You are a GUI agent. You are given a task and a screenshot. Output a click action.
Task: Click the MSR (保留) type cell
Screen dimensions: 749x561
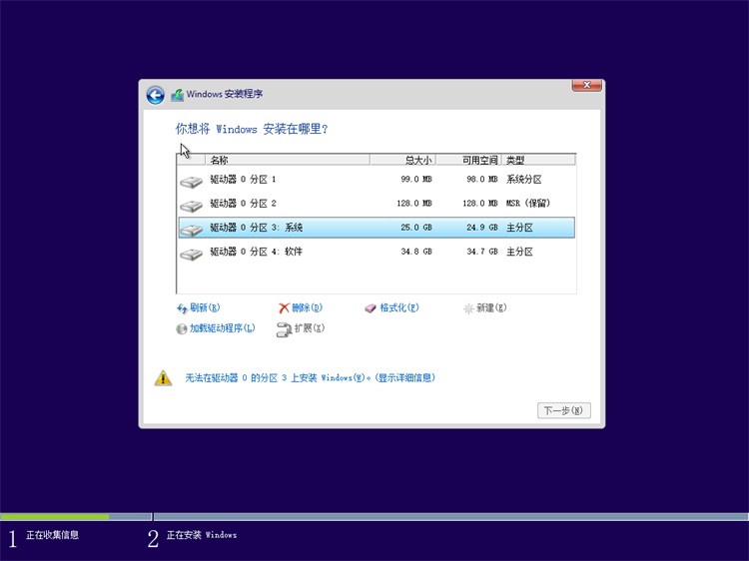tap(528, 204)
